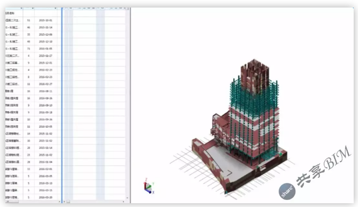Image resolution: width=358 pixels, height=207 pixels.
Task: Click the duration value in the 2016-01-05 row
Action: (29, 49)
